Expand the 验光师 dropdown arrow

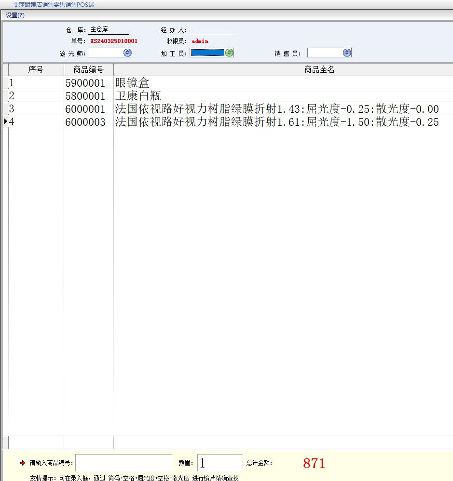point(127,53)
